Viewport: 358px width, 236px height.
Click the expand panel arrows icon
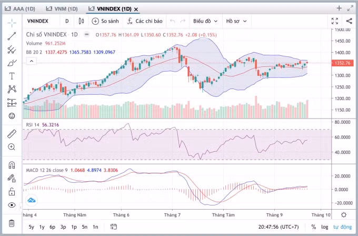click(x=350, y=8)
